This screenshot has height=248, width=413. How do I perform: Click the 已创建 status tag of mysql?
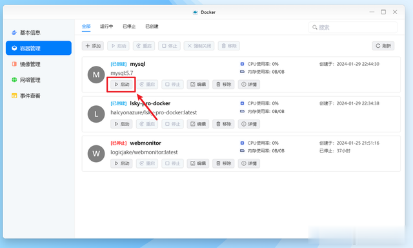119,64
